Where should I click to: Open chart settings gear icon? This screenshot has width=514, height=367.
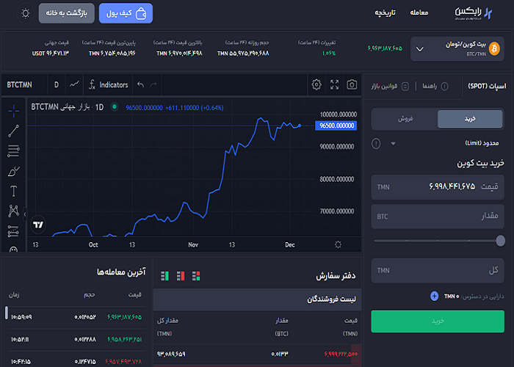point(316,84)
